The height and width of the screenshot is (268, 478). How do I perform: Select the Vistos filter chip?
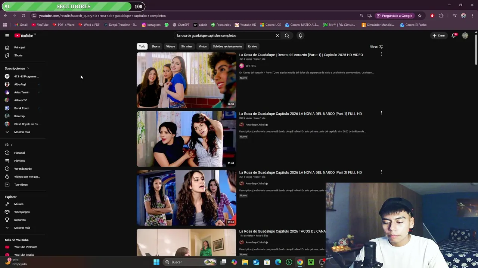[x=203, y=47]
